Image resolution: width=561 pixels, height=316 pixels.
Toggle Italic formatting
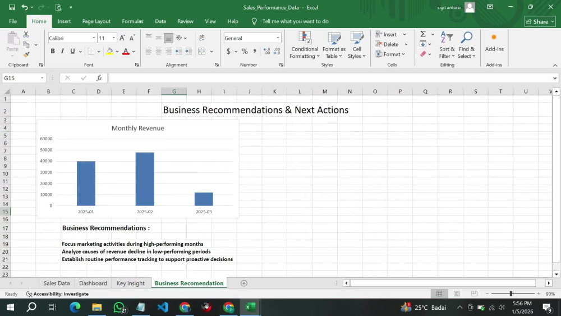click(62, 51)
